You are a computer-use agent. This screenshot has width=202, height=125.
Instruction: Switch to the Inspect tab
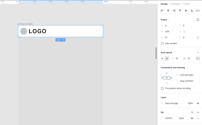point(187,4)
